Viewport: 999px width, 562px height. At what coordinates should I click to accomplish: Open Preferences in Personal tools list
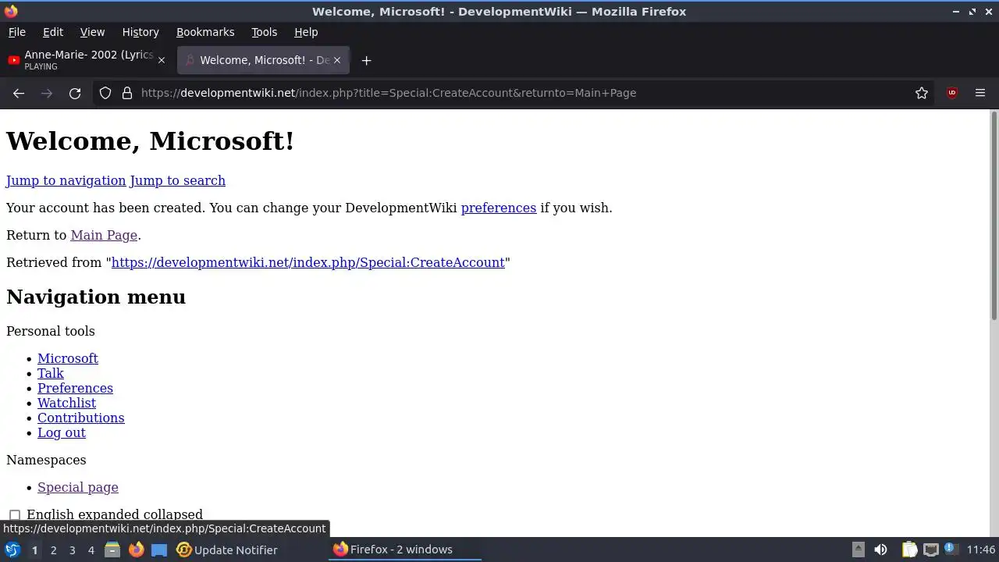[75, 388]
